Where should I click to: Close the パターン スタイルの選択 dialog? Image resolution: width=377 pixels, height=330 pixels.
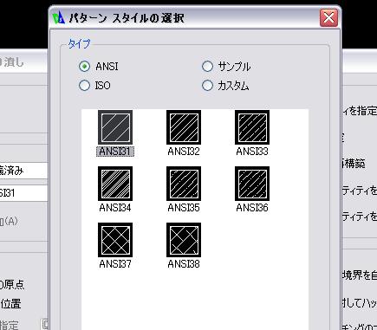pyautogui.click(x=328, y=17)
